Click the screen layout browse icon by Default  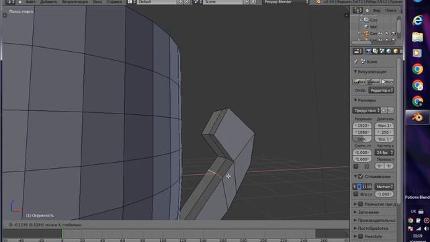point(130,2)
